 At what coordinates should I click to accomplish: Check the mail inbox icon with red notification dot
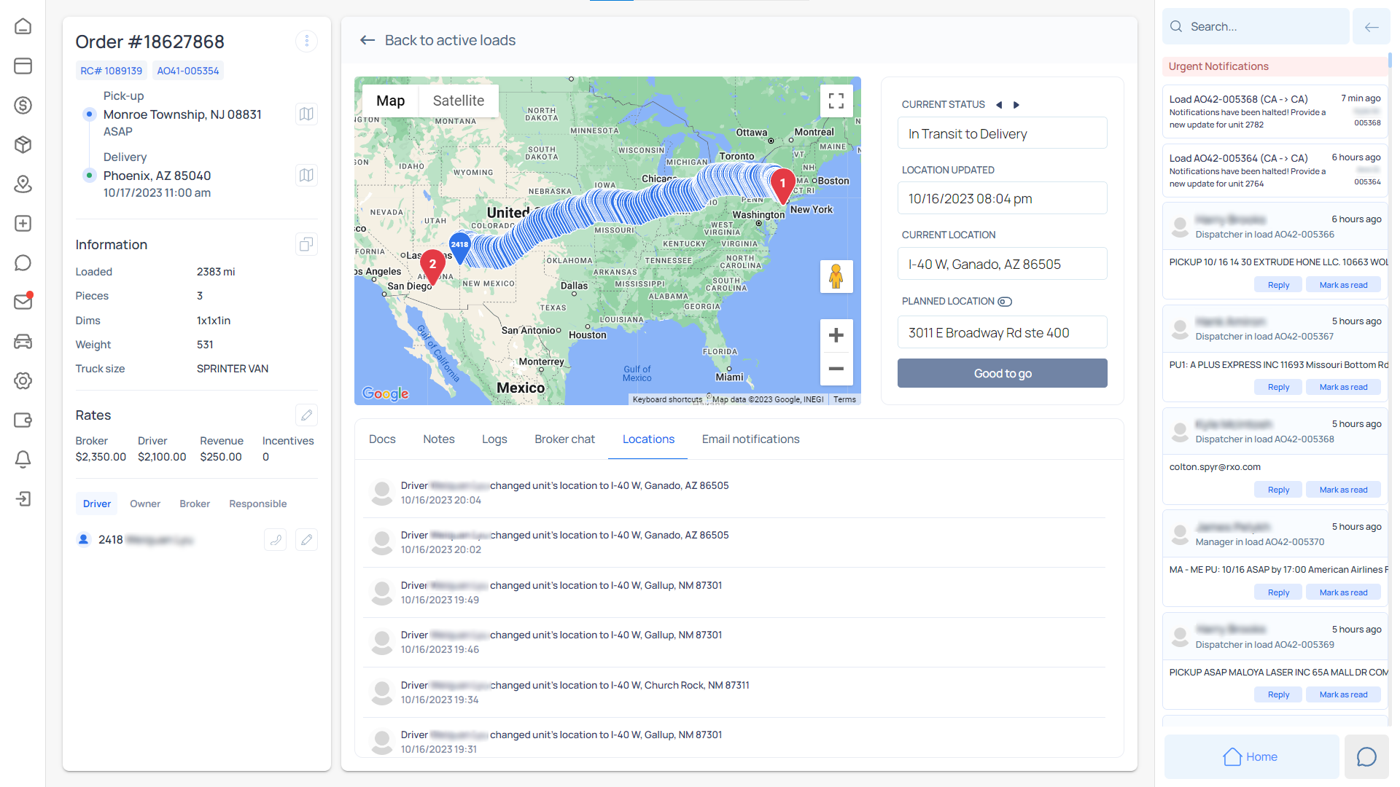click(x=23, y=301)
